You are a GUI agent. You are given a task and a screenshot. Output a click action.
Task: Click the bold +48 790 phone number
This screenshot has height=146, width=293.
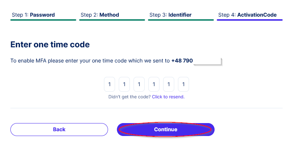click(182, 61)
